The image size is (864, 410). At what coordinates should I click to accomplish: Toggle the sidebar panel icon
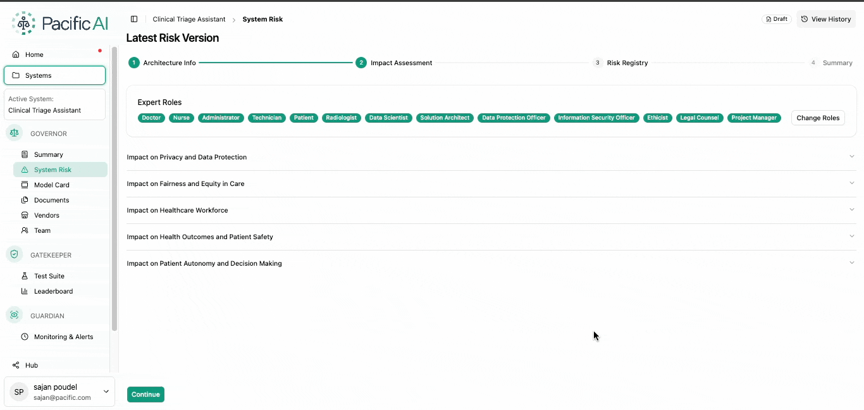coord(134,19)
